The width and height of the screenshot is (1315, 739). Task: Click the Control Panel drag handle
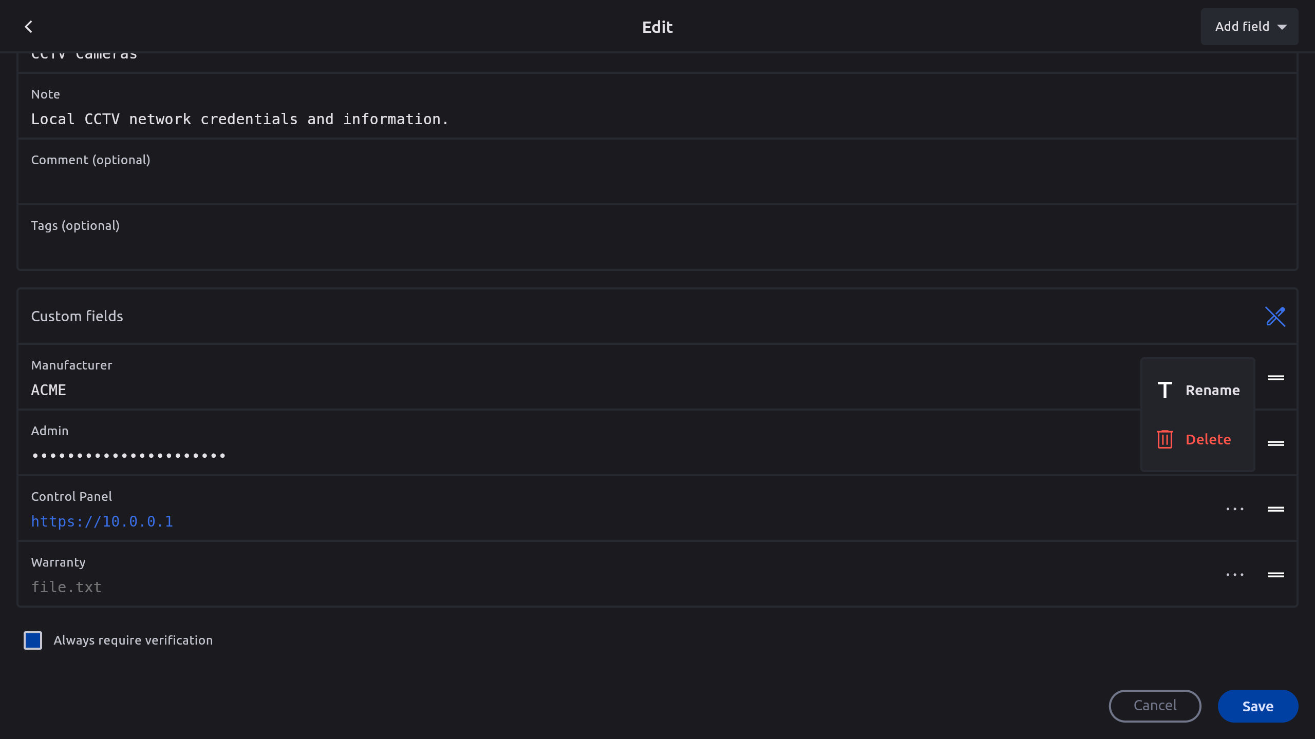(1275, 509)
